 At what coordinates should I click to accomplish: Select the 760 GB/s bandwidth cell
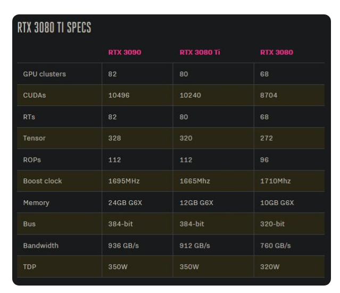pyautogui.click(x=275, y=246)
